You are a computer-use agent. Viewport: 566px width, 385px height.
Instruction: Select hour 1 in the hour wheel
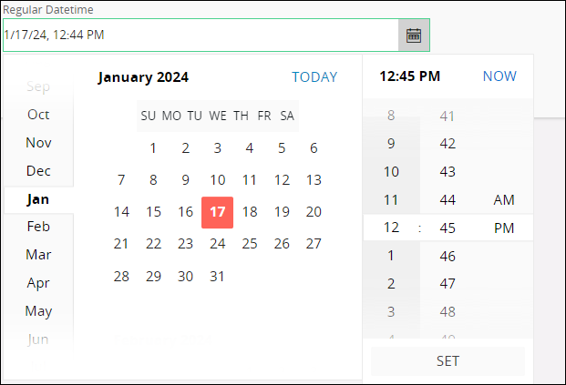pos(391,256)
